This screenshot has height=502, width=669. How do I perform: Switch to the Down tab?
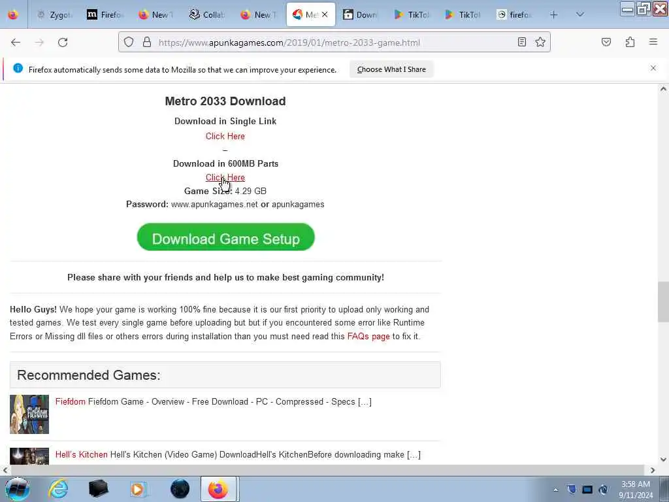361,15
